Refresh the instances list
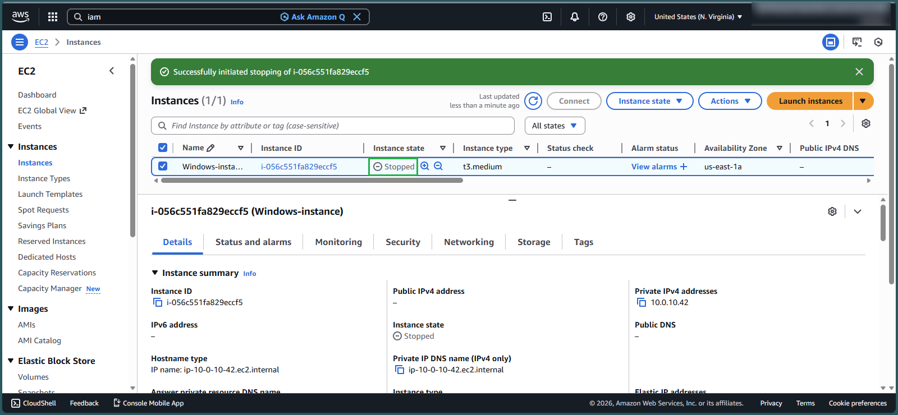The height and width of the screenshot is (415, 898). click(x=533, y=101)
